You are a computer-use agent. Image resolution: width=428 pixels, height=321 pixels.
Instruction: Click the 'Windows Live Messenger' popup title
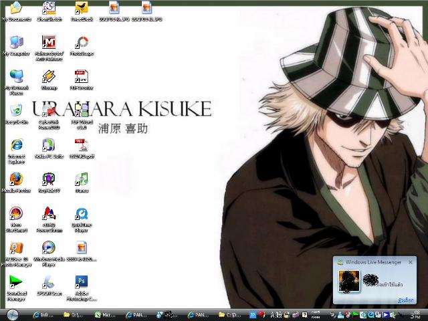coord(373,262)
